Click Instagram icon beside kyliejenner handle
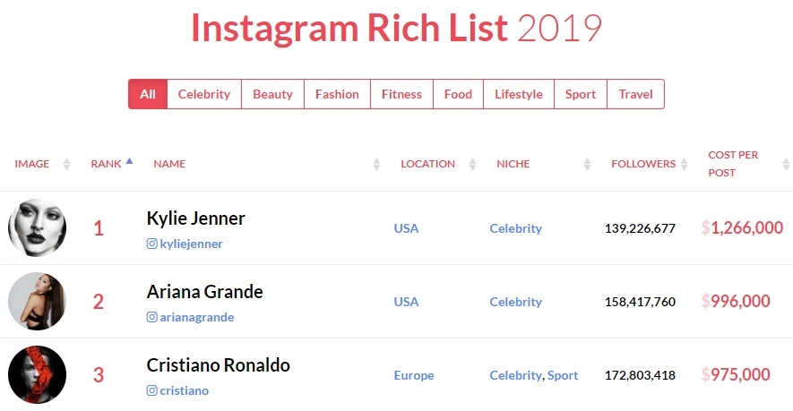This screenshot has width=793, height=411. (x=151, y=244)
